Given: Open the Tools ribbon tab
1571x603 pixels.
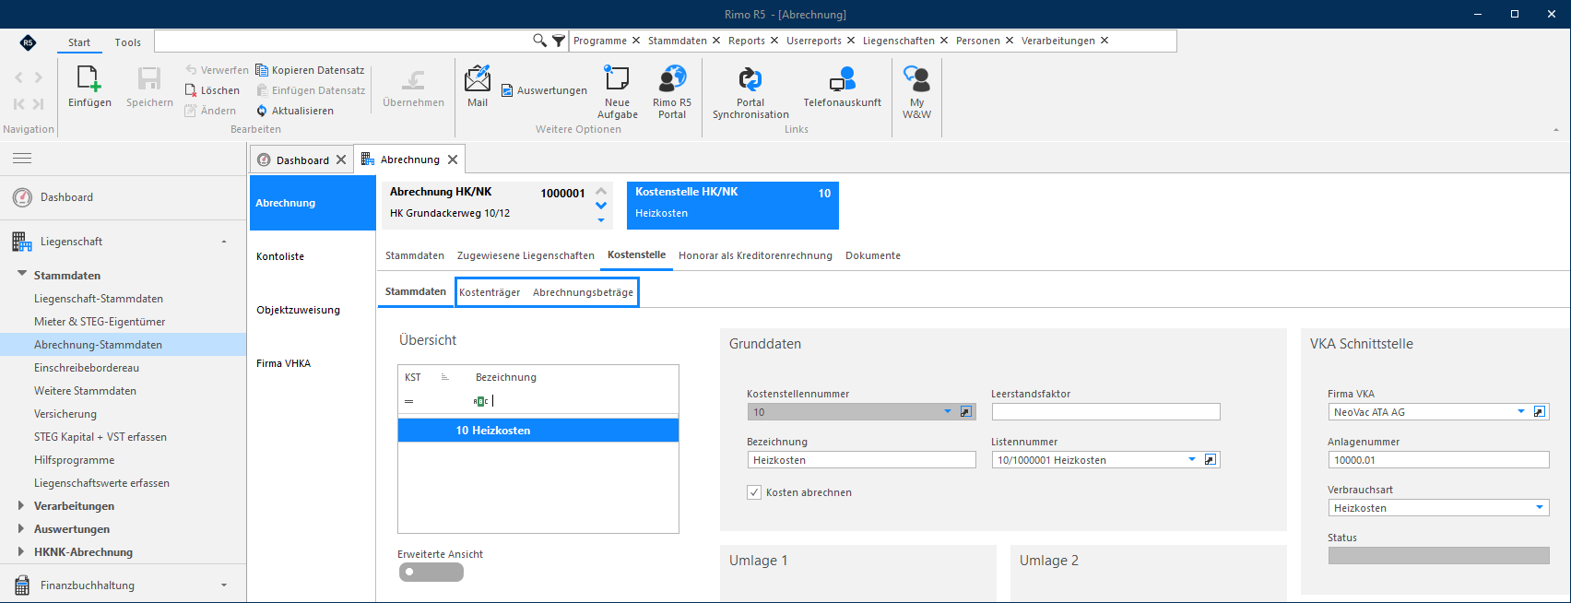Looking at the screenshot, I should (x=128, y=42).
